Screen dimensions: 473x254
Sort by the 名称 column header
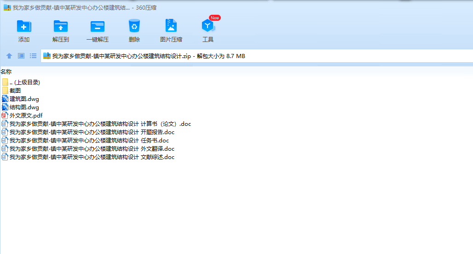(6, 71)
